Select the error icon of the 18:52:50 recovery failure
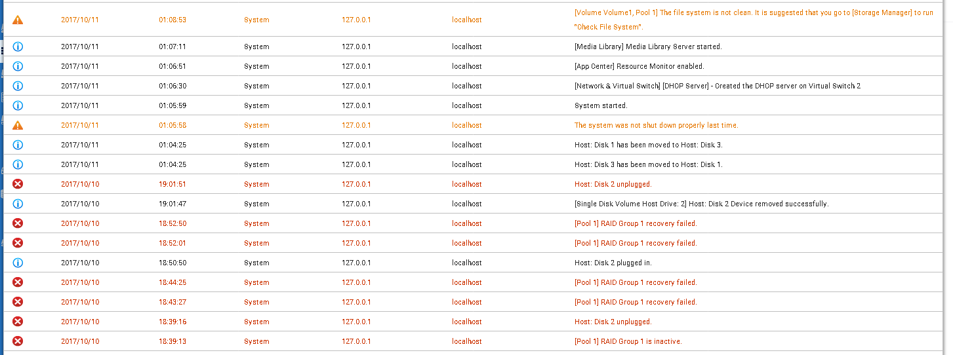 point(18,223)
